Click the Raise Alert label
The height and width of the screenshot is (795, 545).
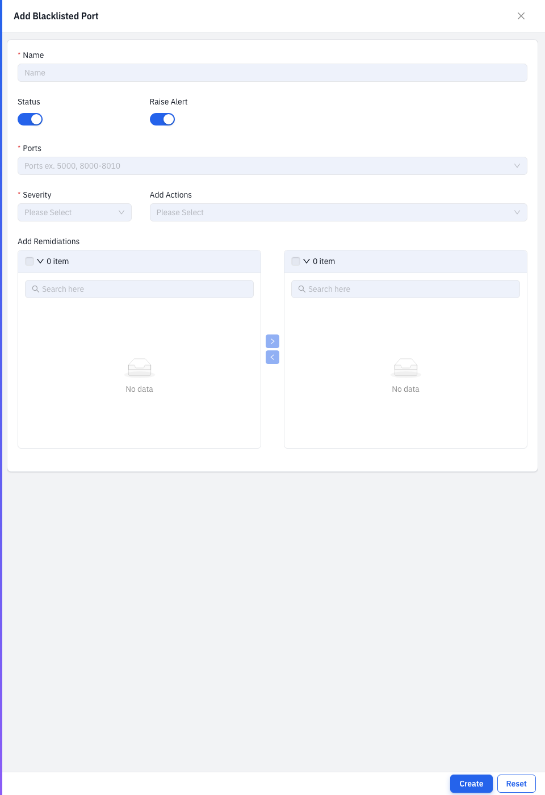(169, 102)
